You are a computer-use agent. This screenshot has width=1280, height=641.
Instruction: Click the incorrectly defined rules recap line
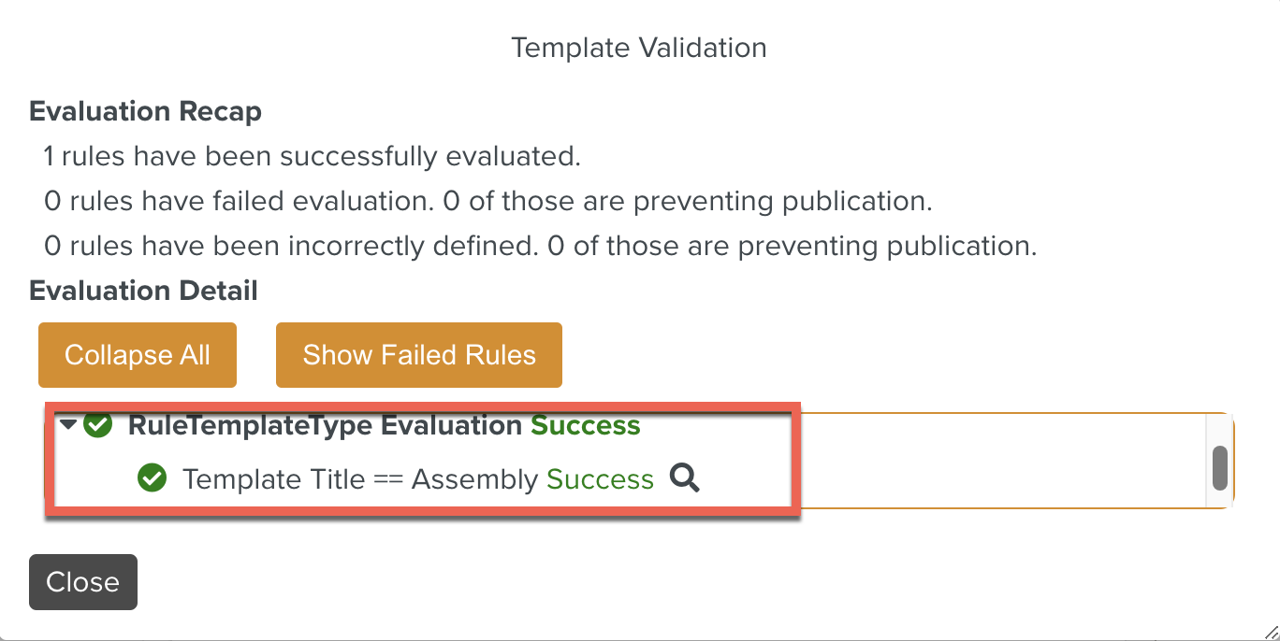click(x=540, y=246)
